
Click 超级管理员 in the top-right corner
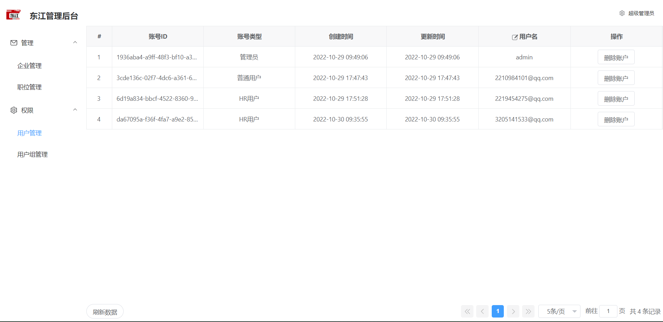coord(641,13)
